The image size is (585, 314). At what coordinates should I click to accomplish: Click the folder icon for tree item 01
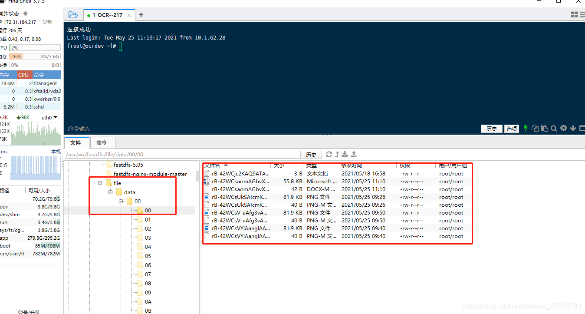[x=140, y=219]
